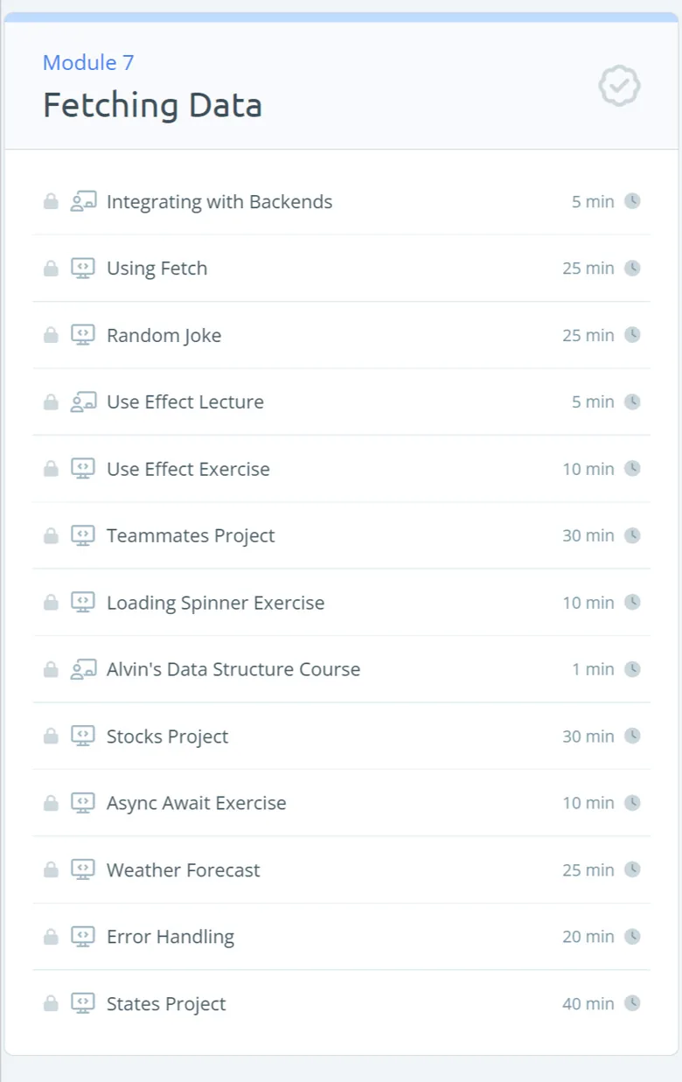Select the Loading Spinner Exercise item
682x1082 pixels.
(341, 603)
